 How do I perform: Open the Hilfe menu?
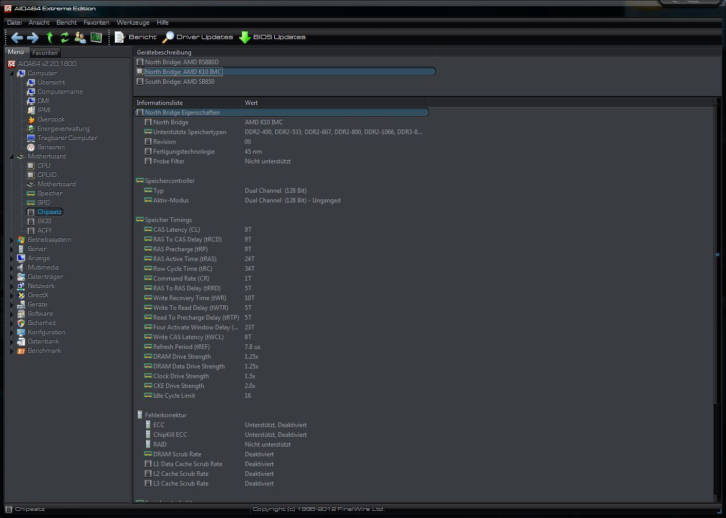(x=163, y=23)
